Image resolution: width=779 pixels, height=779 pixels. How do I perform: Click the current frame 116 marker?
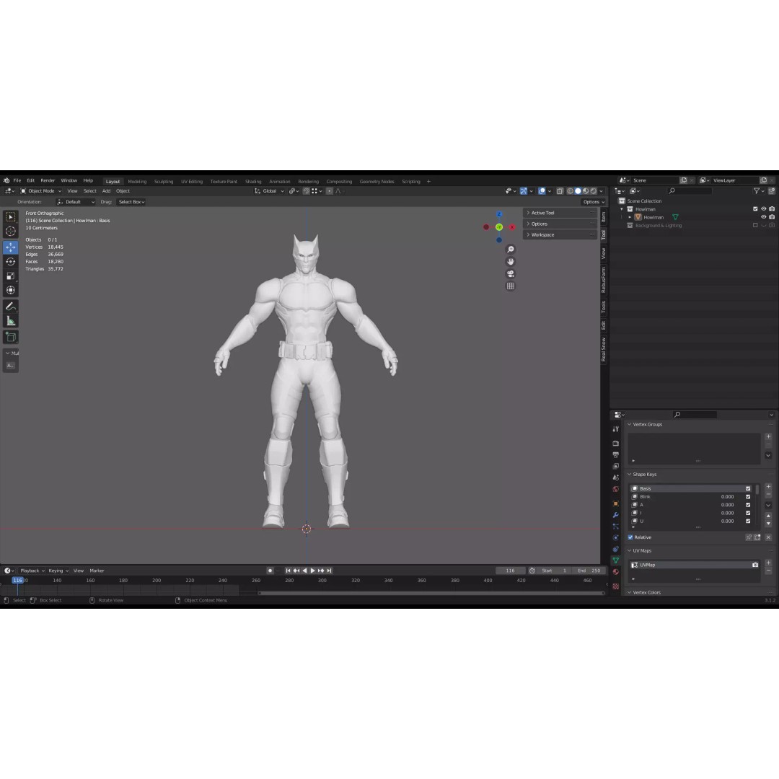[x=17, y=580]
